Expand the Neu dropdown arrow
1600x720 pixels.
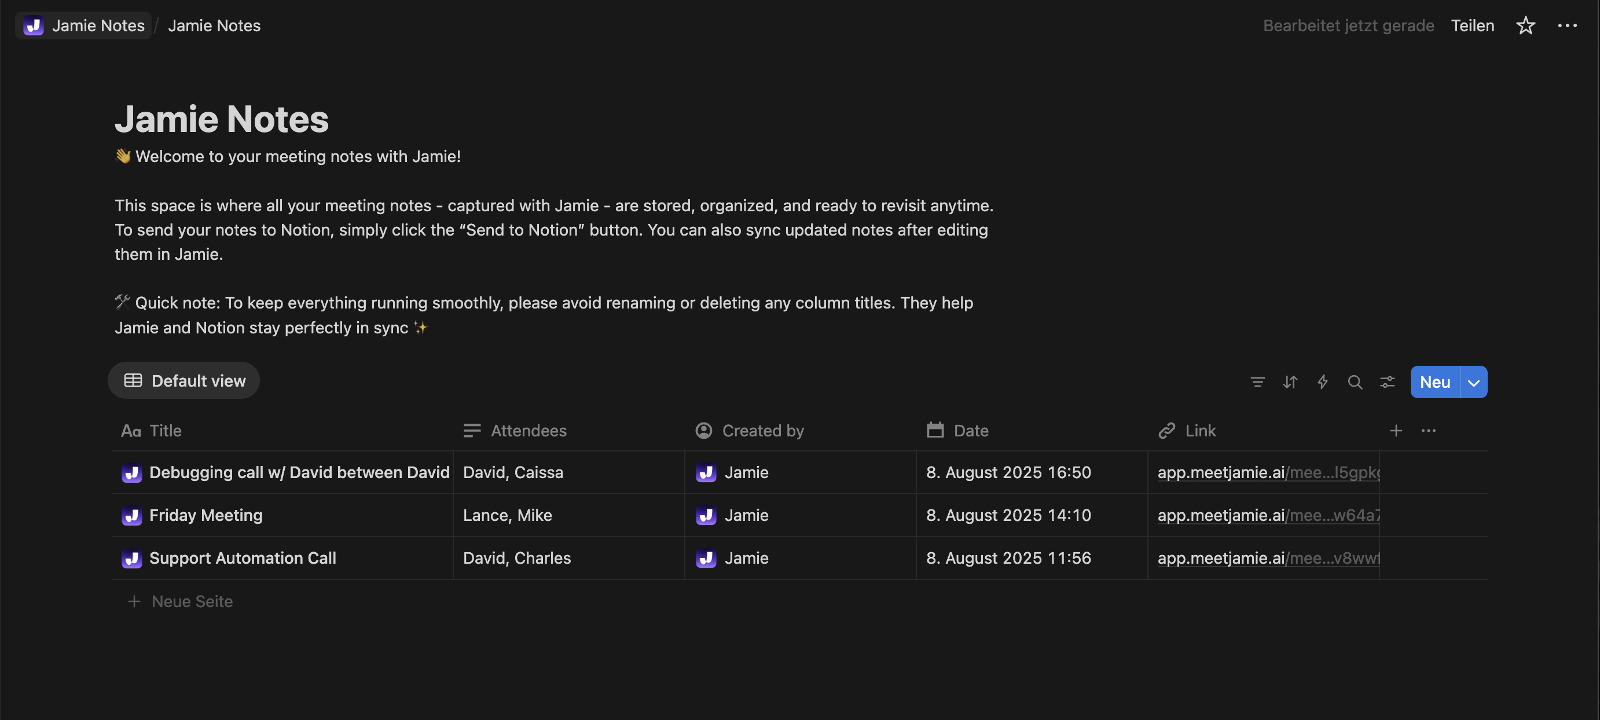[1474, 382]
